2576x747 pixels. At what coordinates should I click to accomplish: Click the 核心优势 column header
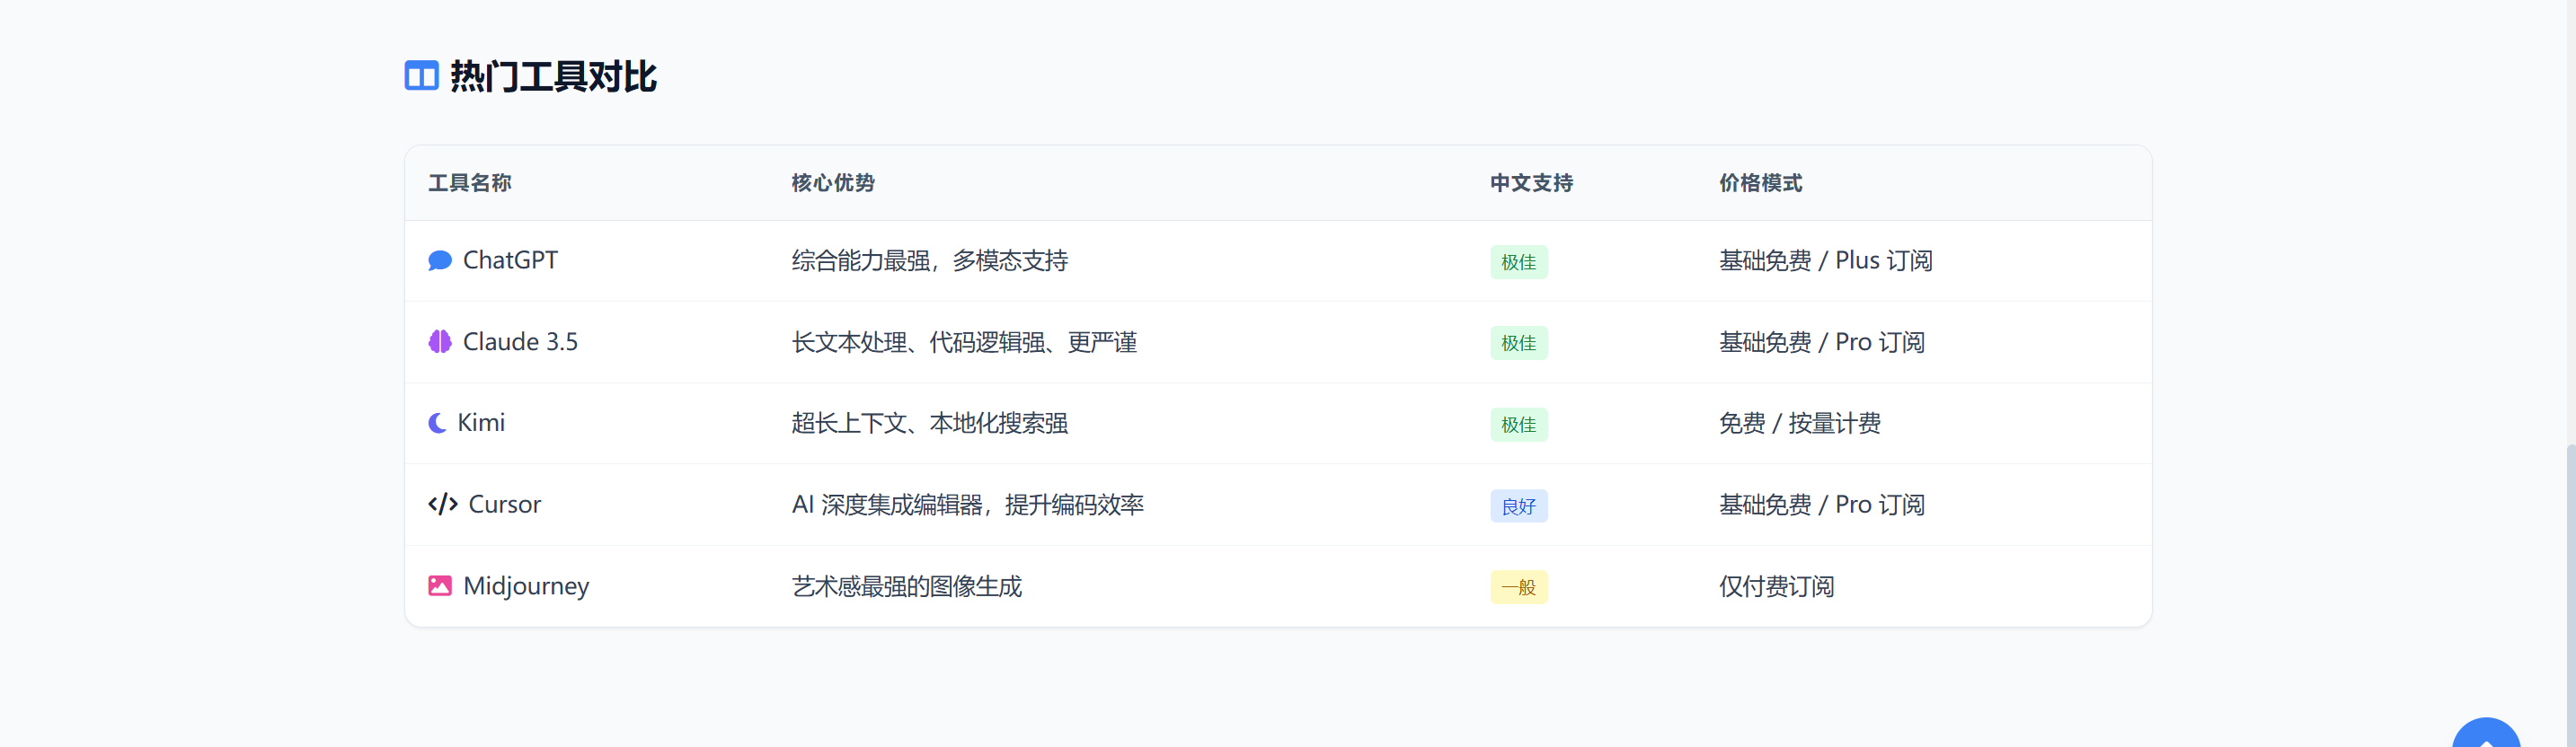pyautogui.click(x=833, y=183)
